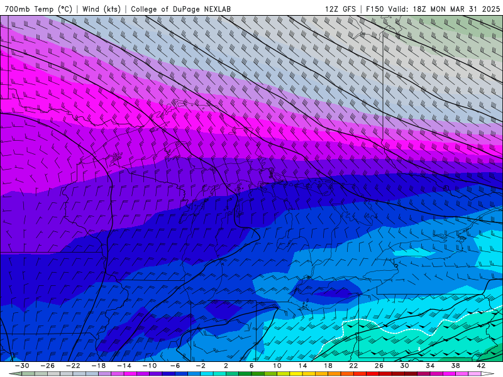Click the "12Z GFS" model run text
This screenshot has height=377, width=503.
[340, 9]
